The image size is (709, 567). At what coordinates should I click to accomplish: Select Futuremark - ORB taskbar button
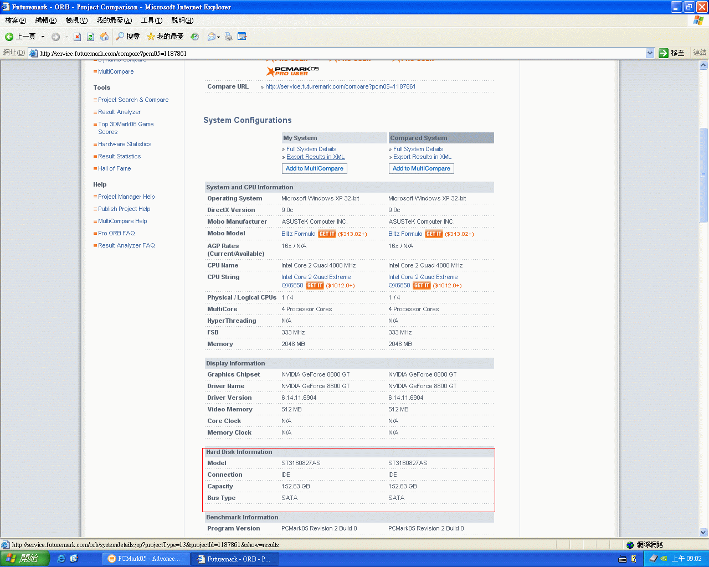235,559
